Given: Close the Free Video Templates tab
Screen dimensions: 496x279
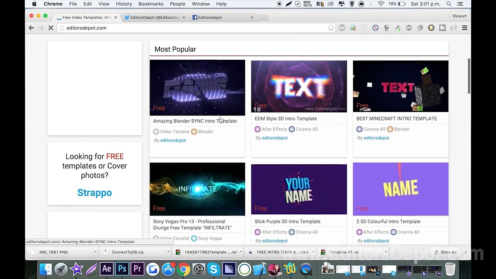Looking at the screenshot, I should pos(115,17).
